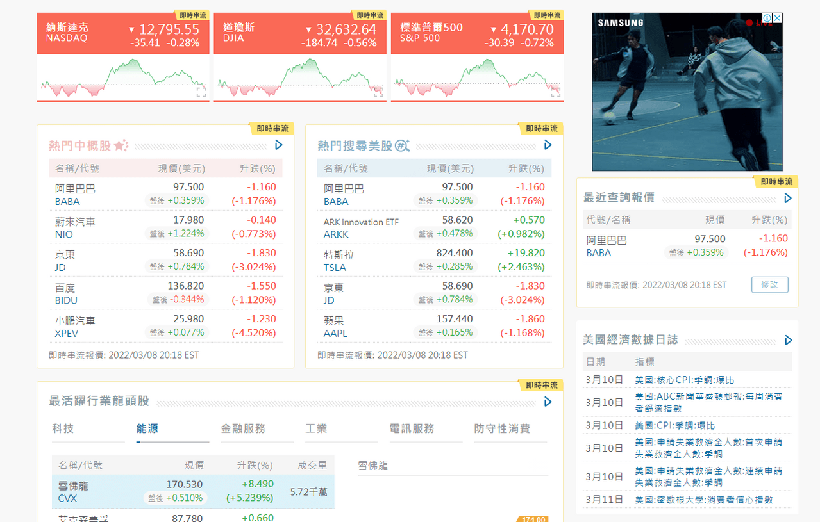The image size is (820, 522).
Task: Click arrow icon beside 美國經濟數據日誌
Action: point(788,340)
